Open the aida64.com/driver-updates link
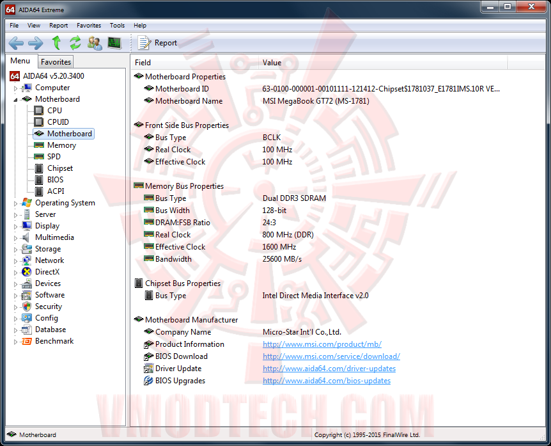This screenshot has height=446, width=551. [x=329, y=369]
